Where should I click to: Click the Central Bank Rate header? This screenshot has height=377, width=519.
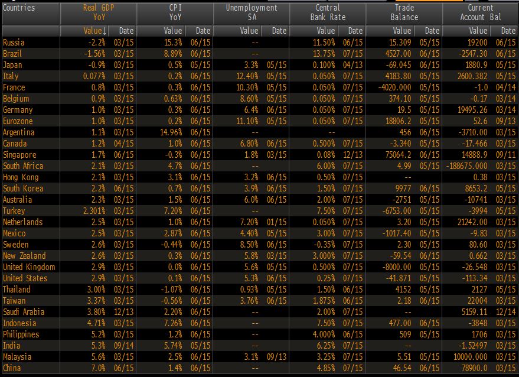point(327,12)
